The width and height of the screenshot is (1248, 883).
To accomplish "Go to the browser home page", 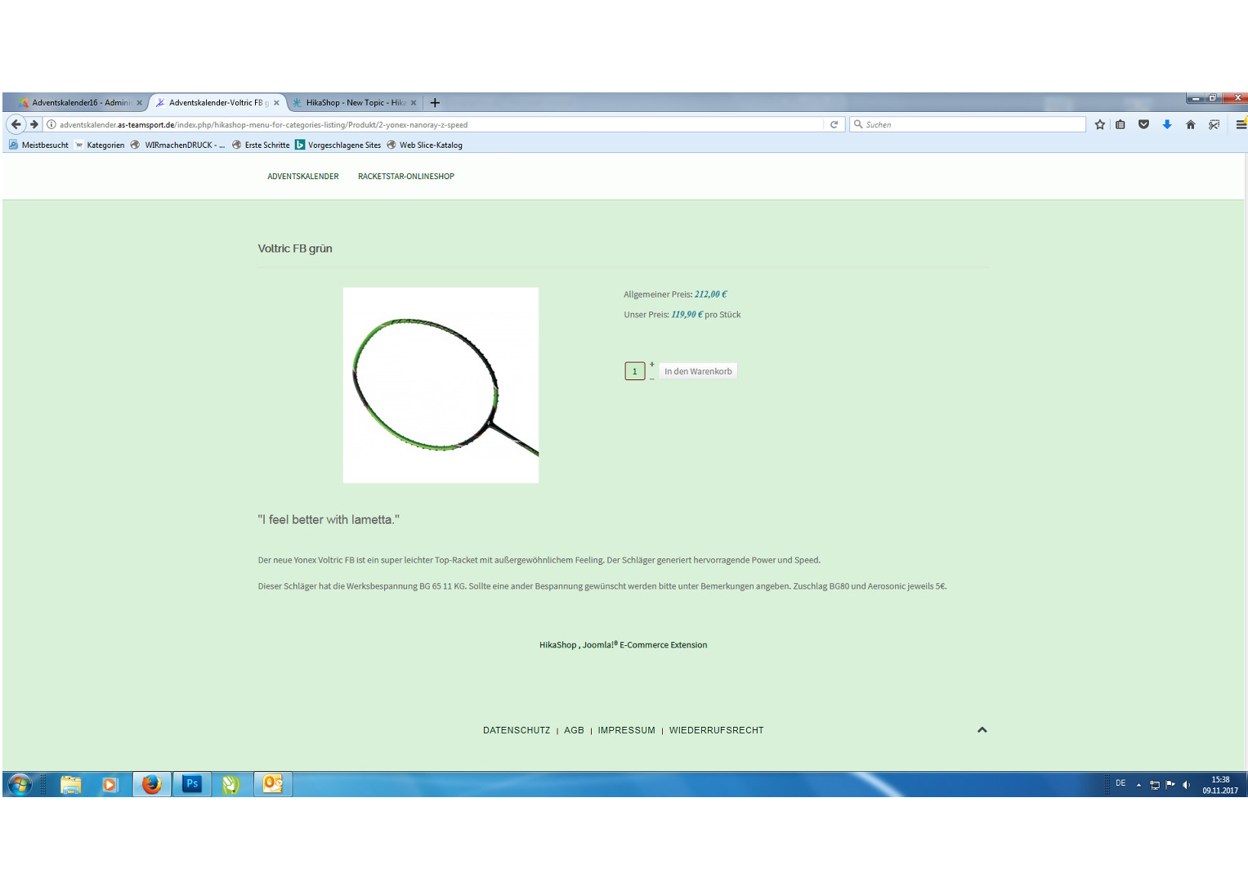I will pyautogui.click(x=1190, y=124).
